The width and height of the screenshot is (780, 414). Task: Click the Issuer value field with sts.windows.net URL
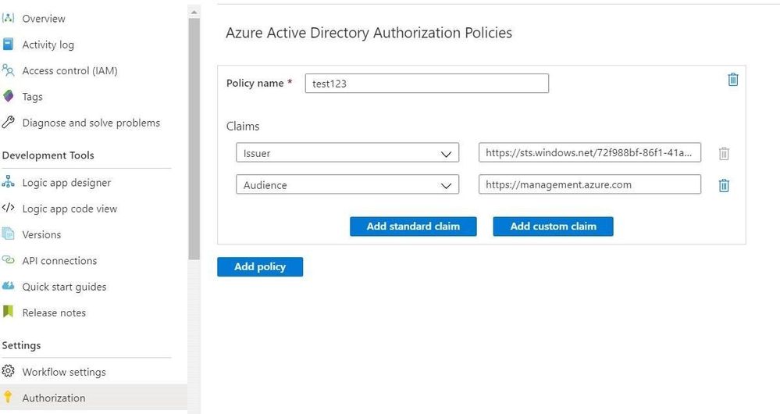pos(590,153)
